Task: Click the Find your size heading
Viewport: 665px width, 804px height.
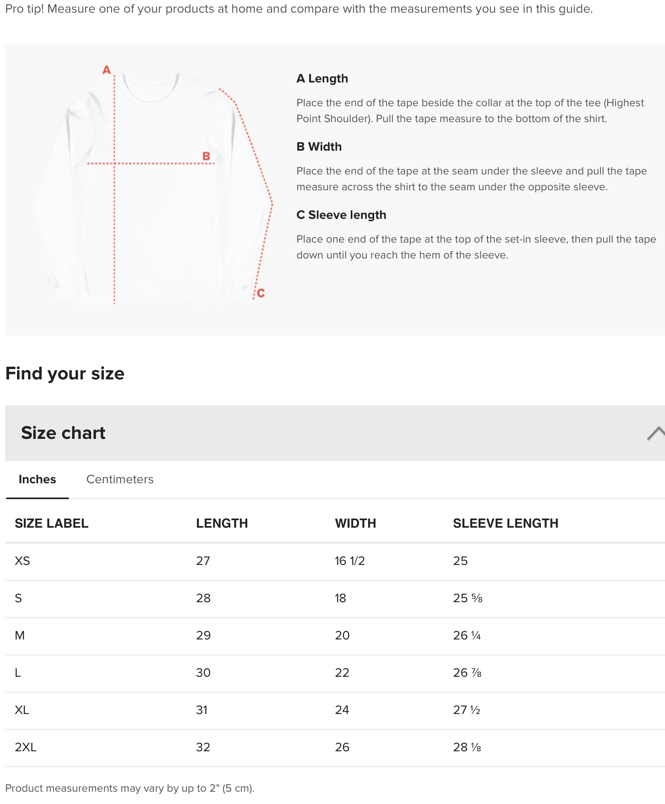Action: (65, 374)
